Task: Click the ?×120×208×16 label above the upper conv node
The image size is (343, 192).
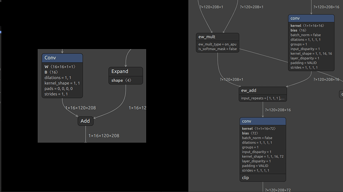Action: pyautogui.click(x=327, y=7)
